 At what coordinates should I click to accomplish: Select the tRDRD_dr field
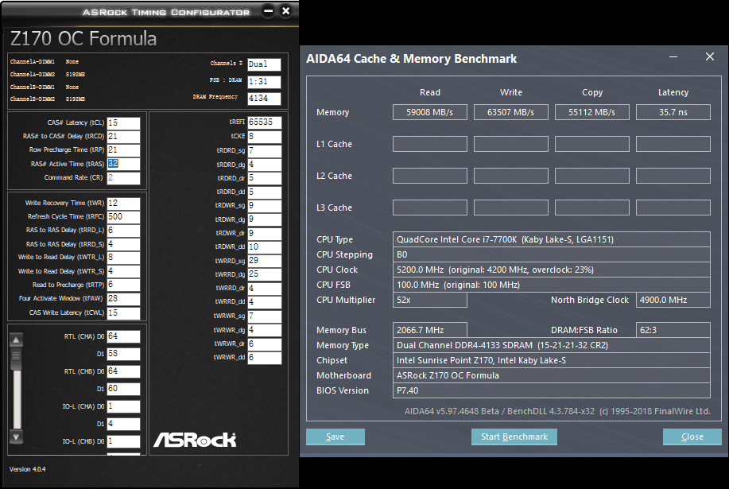coord(264,178)
